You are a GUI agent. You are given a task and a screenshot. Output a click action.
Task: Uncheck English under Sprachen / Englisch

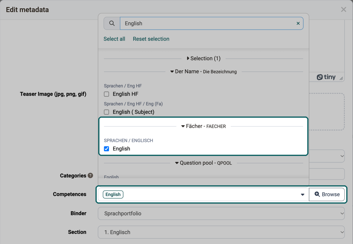coord(107,149)
